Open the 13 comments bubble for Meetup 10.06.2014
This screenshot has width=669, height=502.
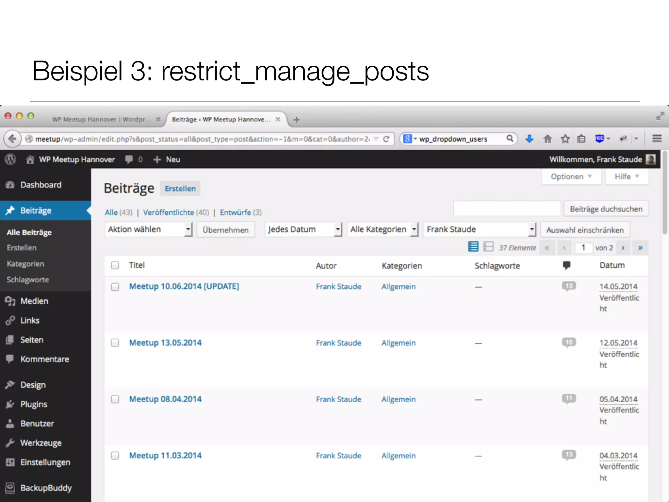[x=569, y=286]
